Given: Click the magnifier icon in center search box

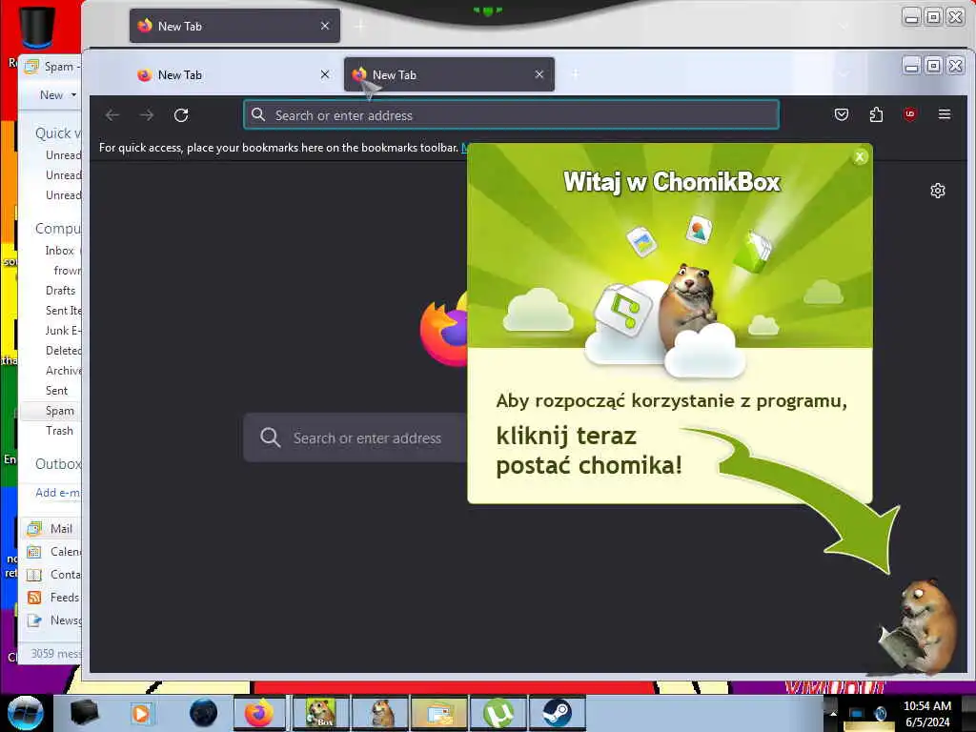Looking at the screenshot, I should (270, 437).
